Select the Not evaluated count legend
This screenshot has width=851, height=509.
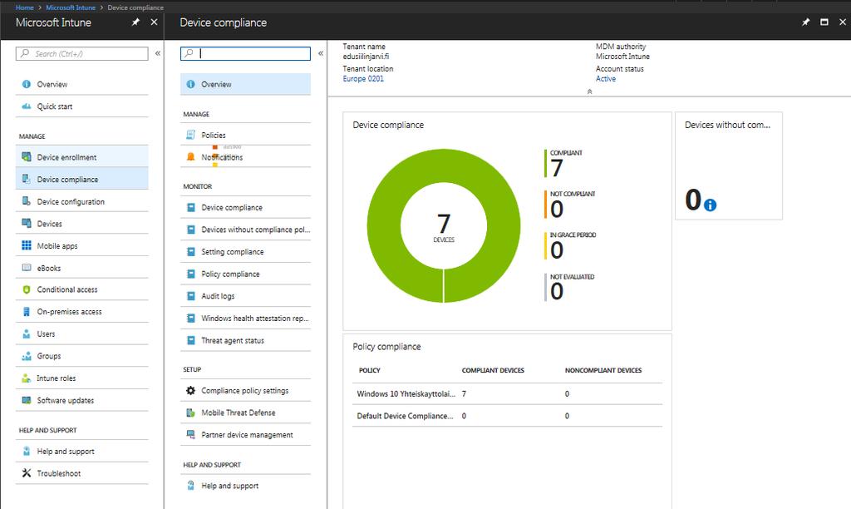click(569, 288)
